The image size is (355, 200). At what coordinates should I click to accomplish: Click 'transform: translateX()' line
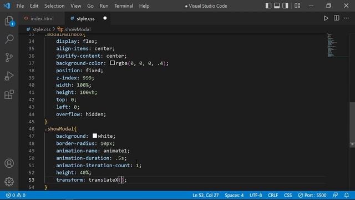pos(91,180)
